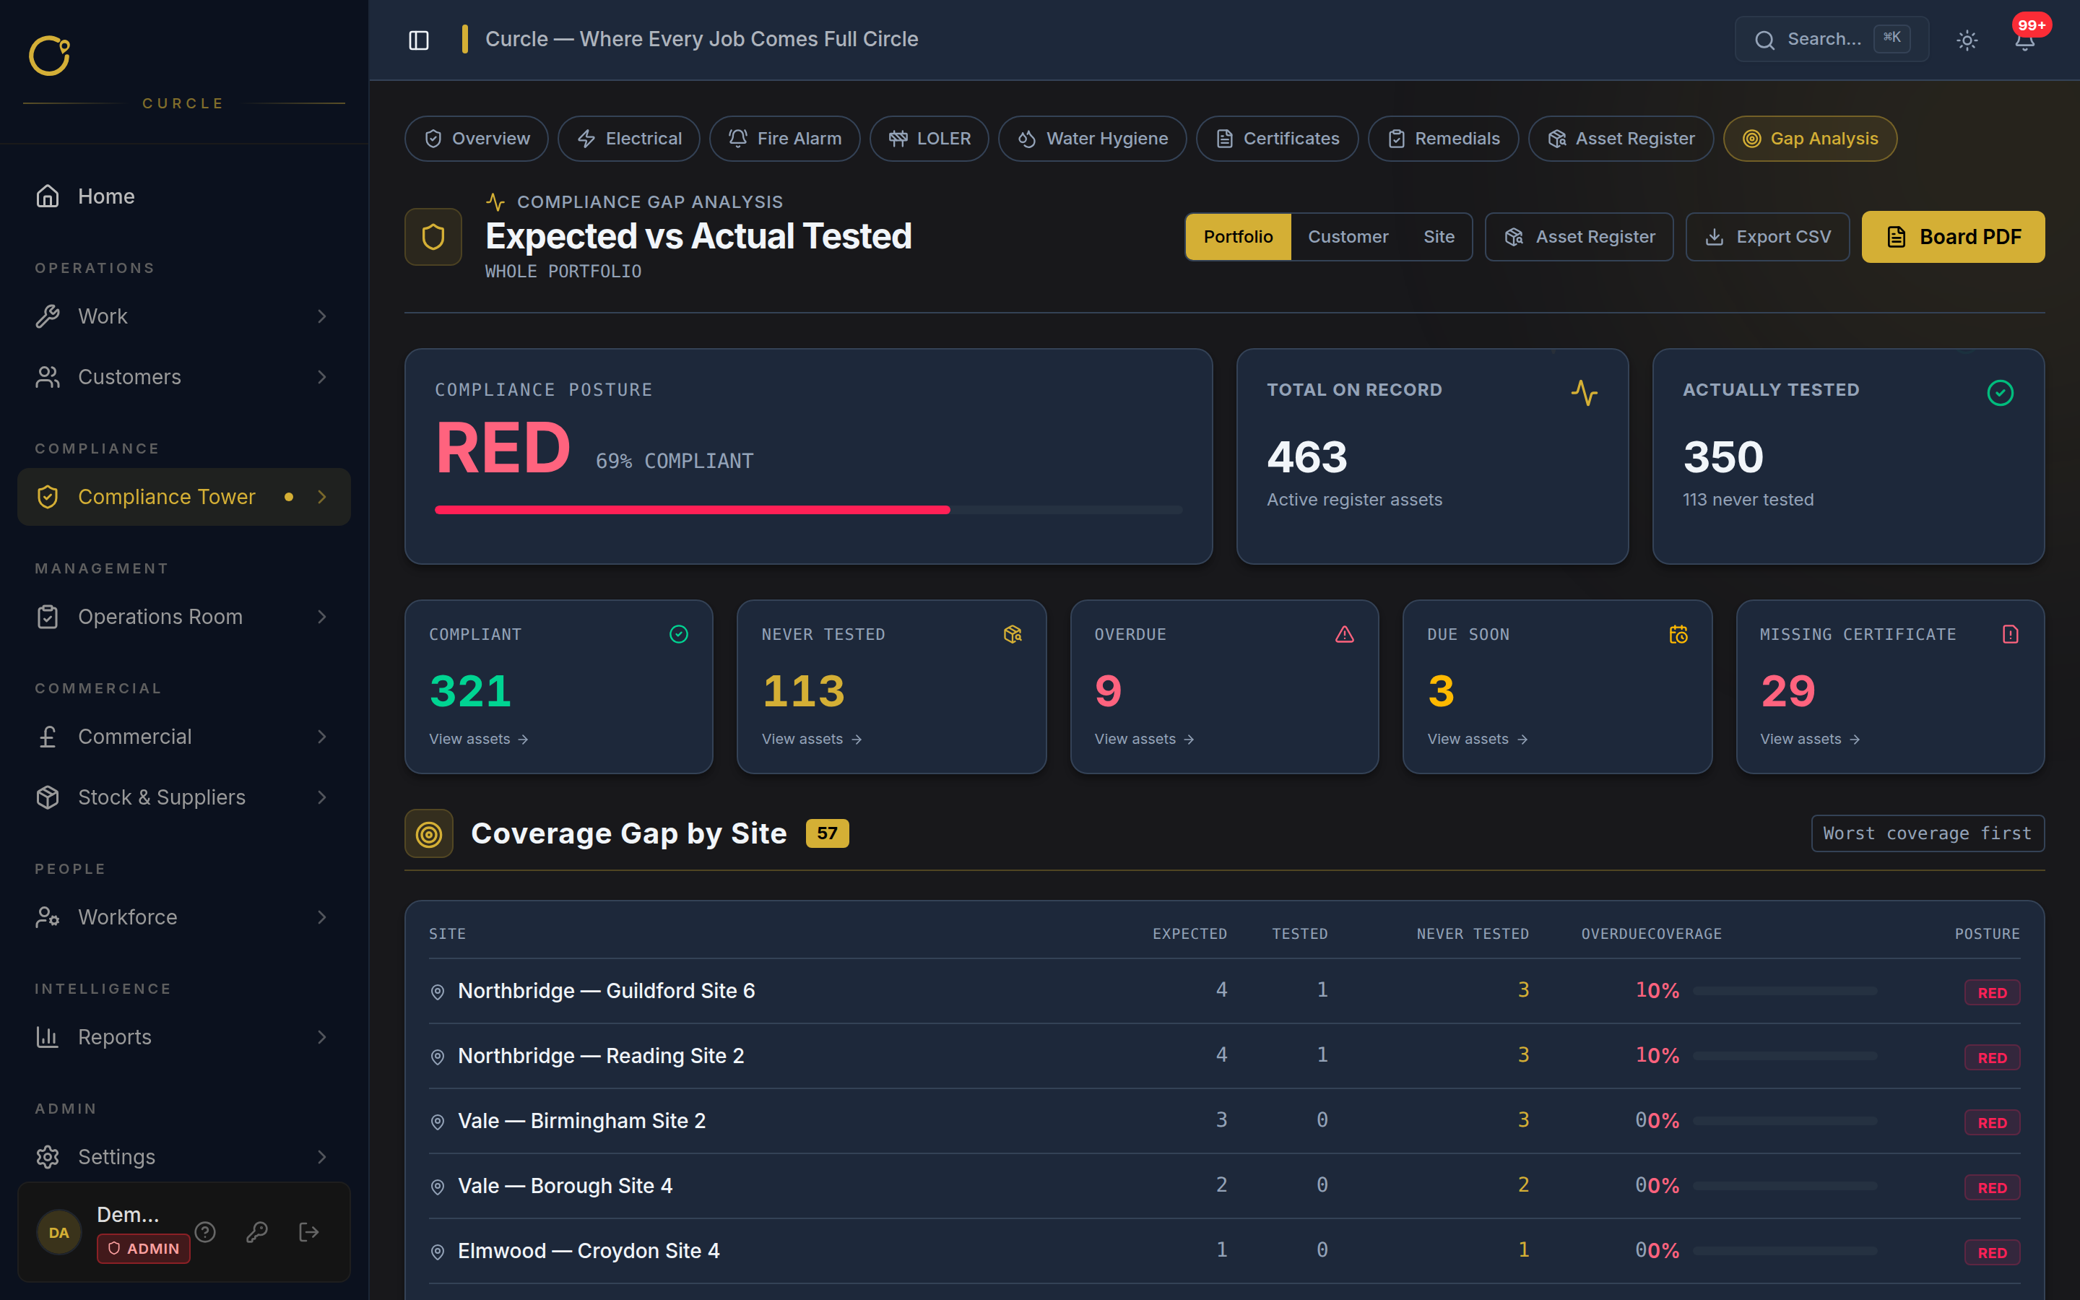The height and width of the screenshot is (1300, 2080).
Task: Click the Search input field
Action: tap(1831, 40)
